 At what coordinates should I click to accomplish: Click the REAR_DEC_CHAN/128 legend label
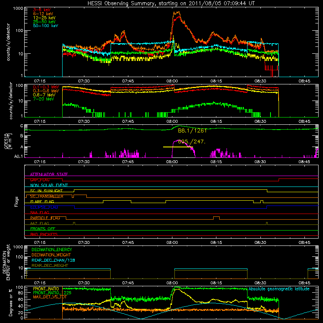tap(53, 260)
